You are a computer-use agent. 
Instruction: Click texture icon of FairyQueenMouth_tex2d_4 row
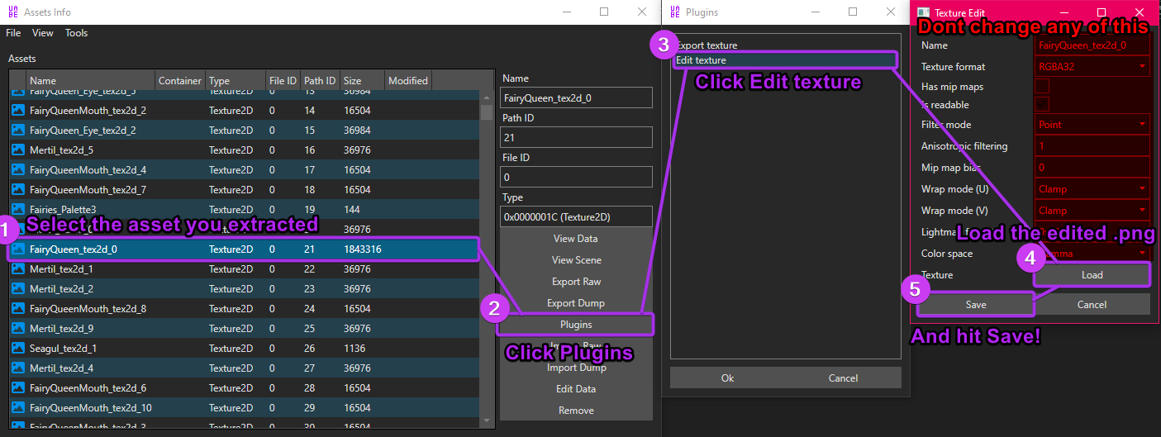pos(18,169)
